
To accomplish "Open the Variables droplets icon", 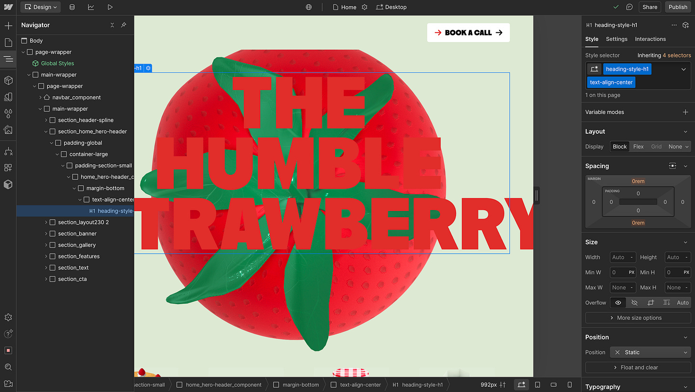I will (8, 113).
